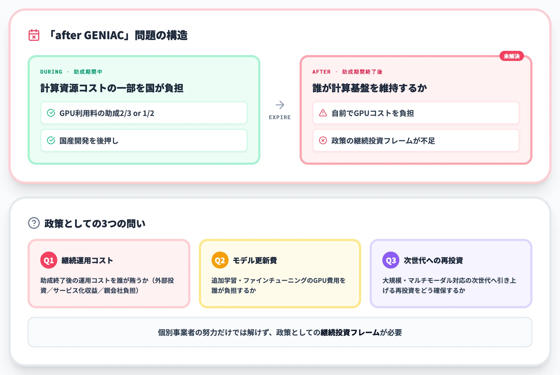This screenshot has width=560, height=375.
Task: Click the Q3 description about 大規模・マルチモーダル対応
Action: pyautogui.click(x=449, y=285)
